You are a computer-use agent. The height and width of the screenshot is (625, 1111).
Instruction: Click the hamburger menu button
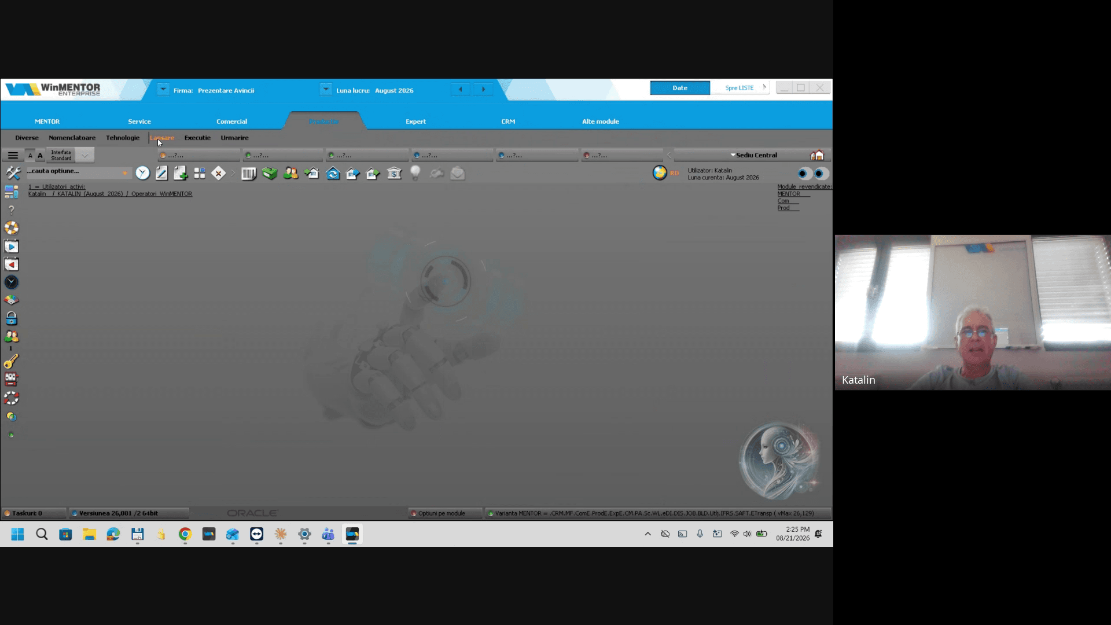(x=13, y=155)
